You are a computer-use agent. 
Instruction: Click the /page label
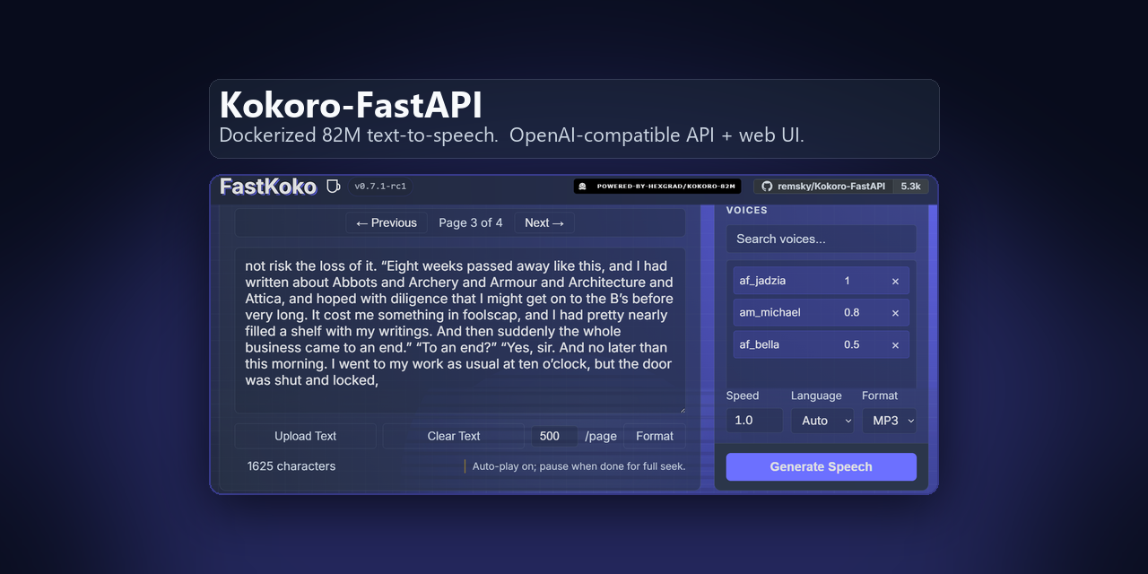[x=601, y=436]
